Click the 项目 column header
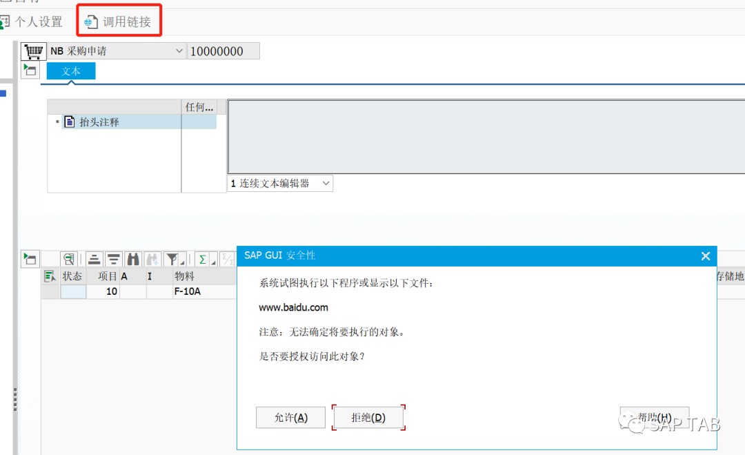 coord(103,276)
